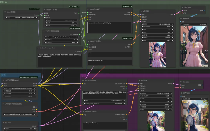Click the ComfyUI-ELLA badge above ELLA加载器
The height and width of the screenshot is (131, 210).
coord(34,9)
